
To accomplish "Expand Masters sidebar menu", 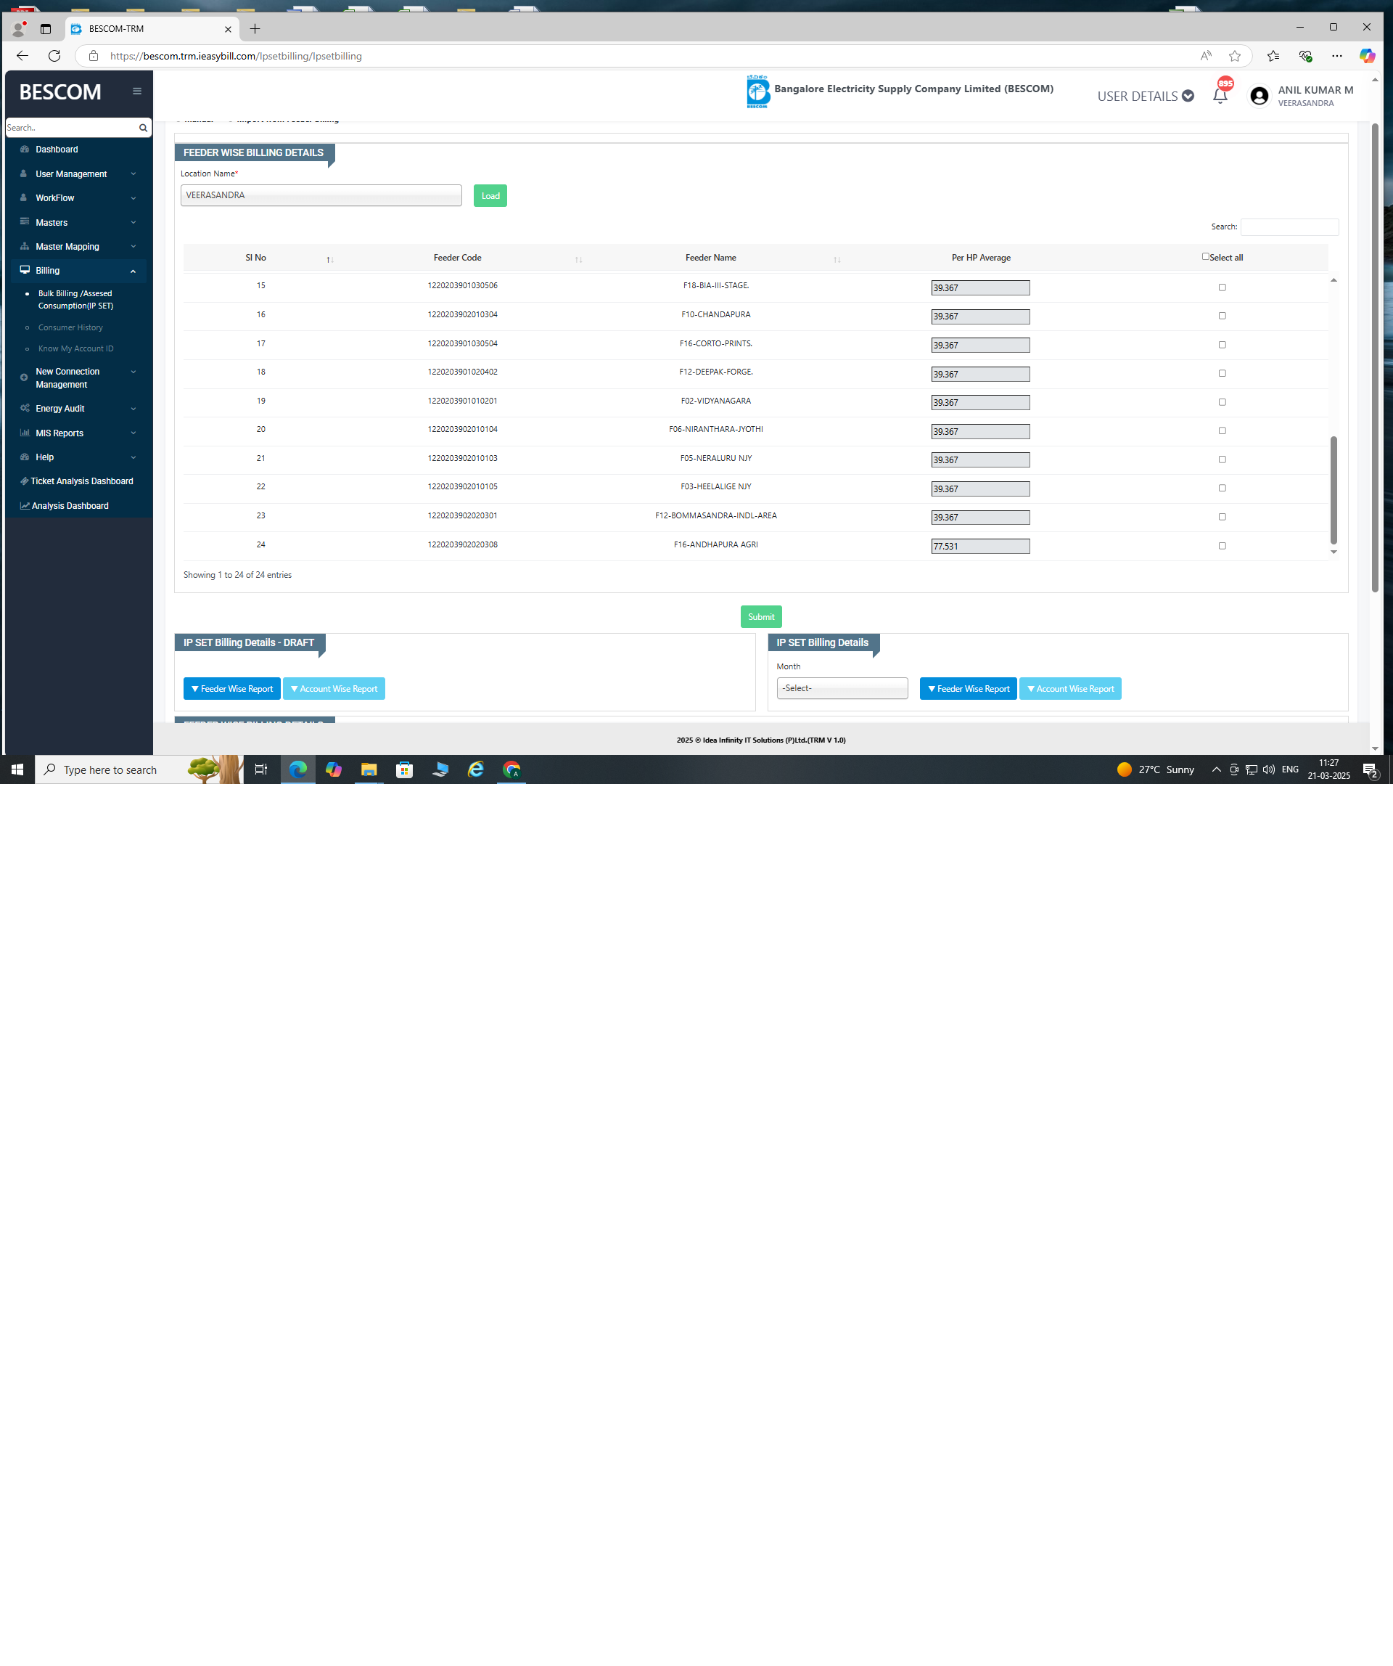I will [x=78, y=223].
